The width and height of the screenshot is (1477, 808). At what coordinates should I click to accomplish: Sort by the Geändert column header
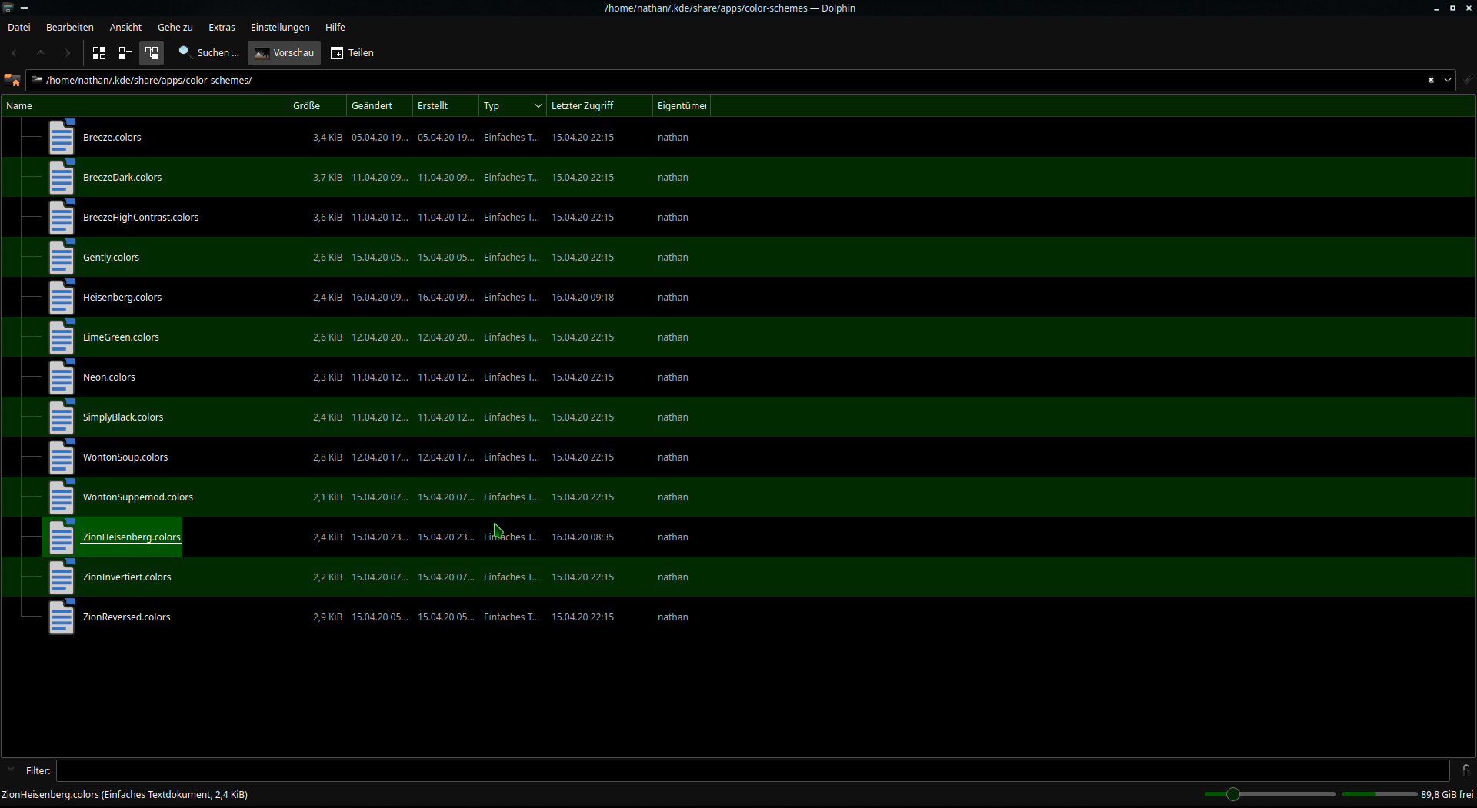tap(379, 106)
